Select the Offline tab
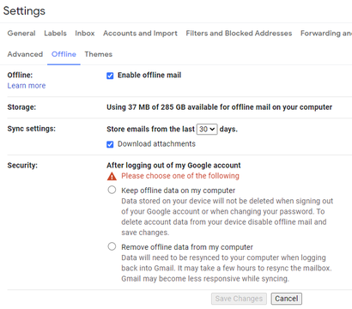 pos(64,54)
